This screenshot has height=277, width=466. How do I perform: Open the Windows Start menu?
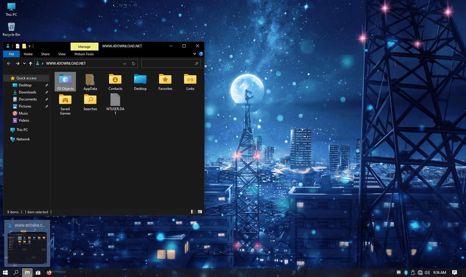[x=5, y=273]
